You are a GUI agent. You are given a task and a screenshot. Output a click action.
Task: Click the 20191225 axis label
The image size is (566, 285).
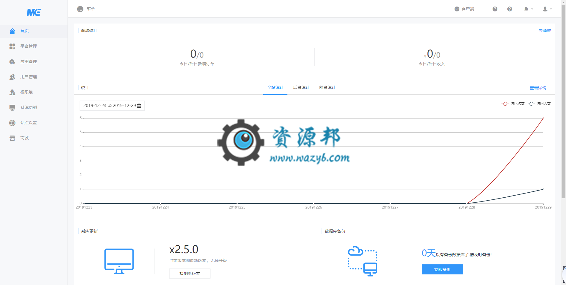point(237,207)
